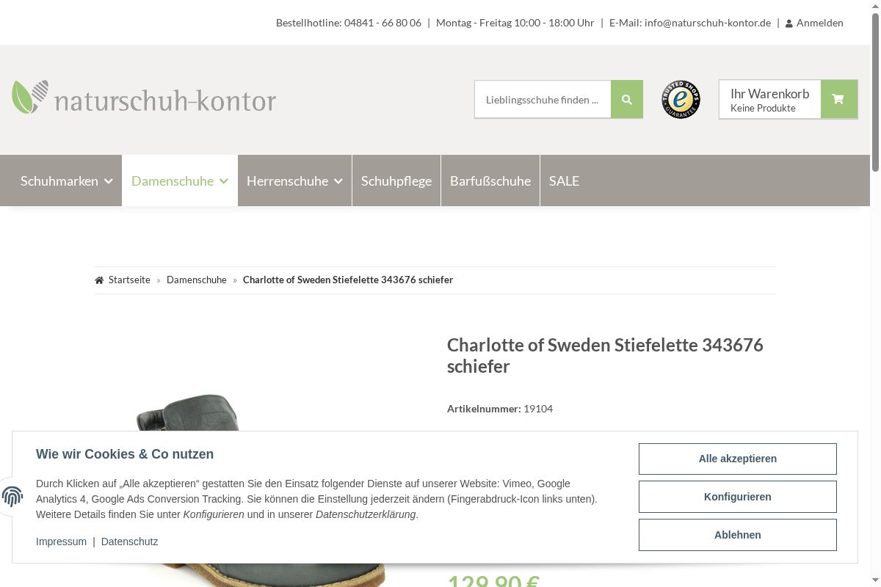Expand the Schuhmarken dropdown menu
The width and height of the screenshot is (881, 587).
pos(66,181)
